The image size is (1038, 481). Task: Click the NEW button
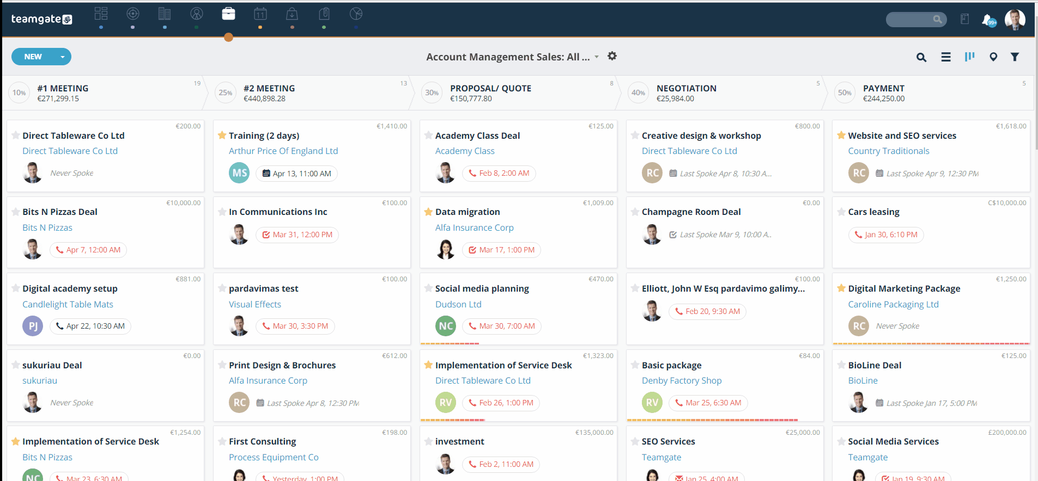[x=33, y=57]
